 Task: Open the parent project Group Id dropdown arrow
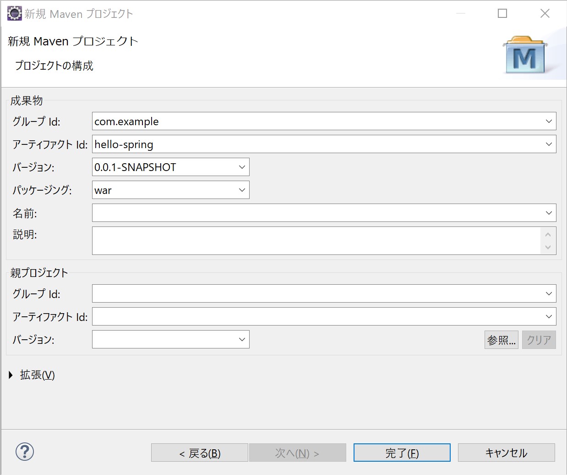[x=549, y=294]
